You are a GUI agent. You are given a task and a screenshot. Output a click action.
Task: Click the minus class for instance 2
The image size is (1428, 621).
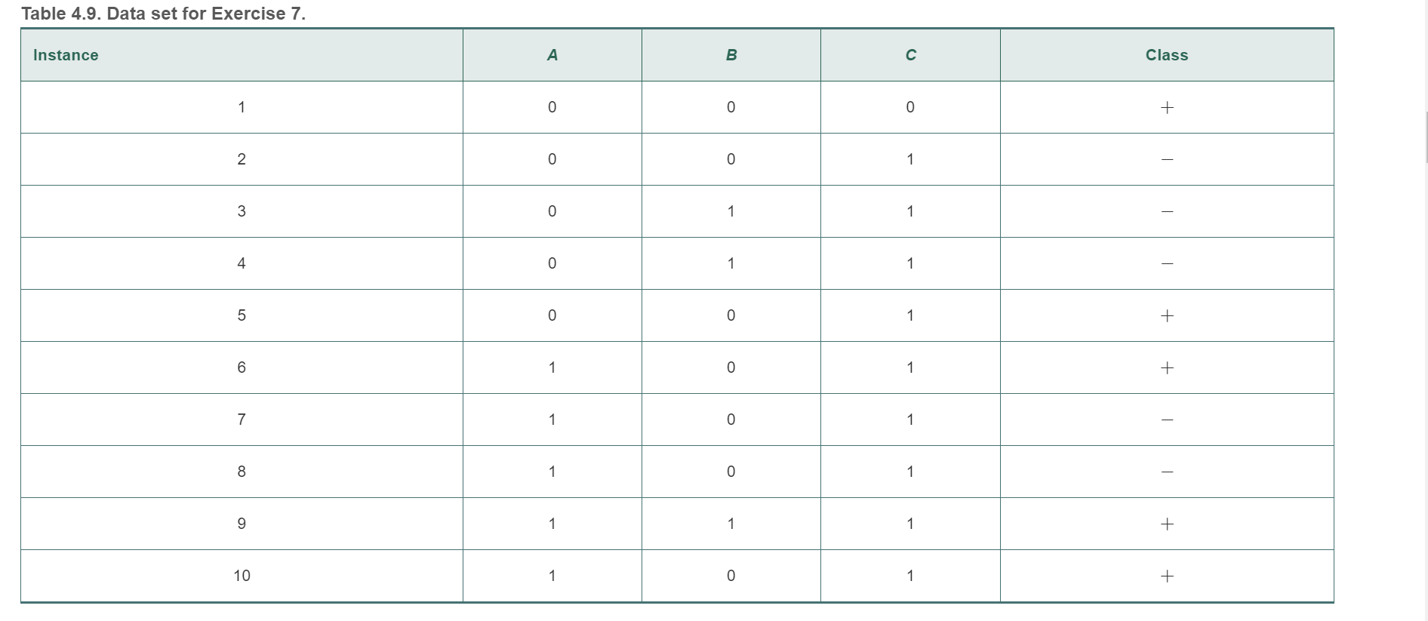pyautogui.click(x=1167, y=159)
